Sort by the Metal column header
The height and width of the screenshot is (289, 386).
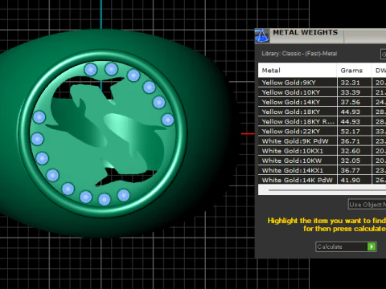[298, 71]
